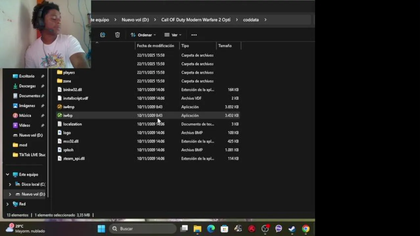Expand chevron after 'Nuevo vol (D:)' breadcrumb

pyautogui.click(x=155, y=20)
